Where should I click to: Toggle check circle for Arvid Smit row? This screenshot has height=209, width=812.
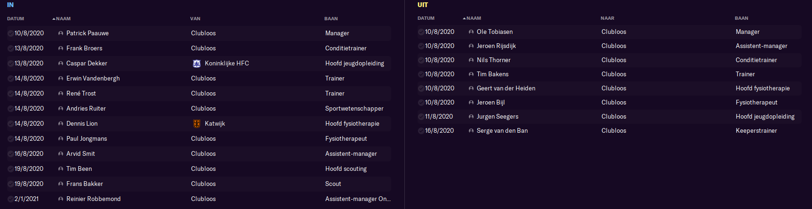point(10,154)
